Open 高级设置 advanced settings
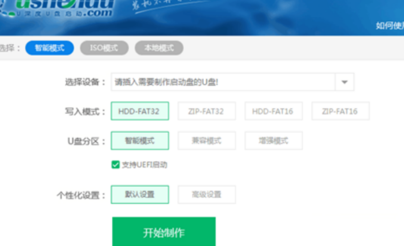This screenshot has width=404, height=246. 207,194
